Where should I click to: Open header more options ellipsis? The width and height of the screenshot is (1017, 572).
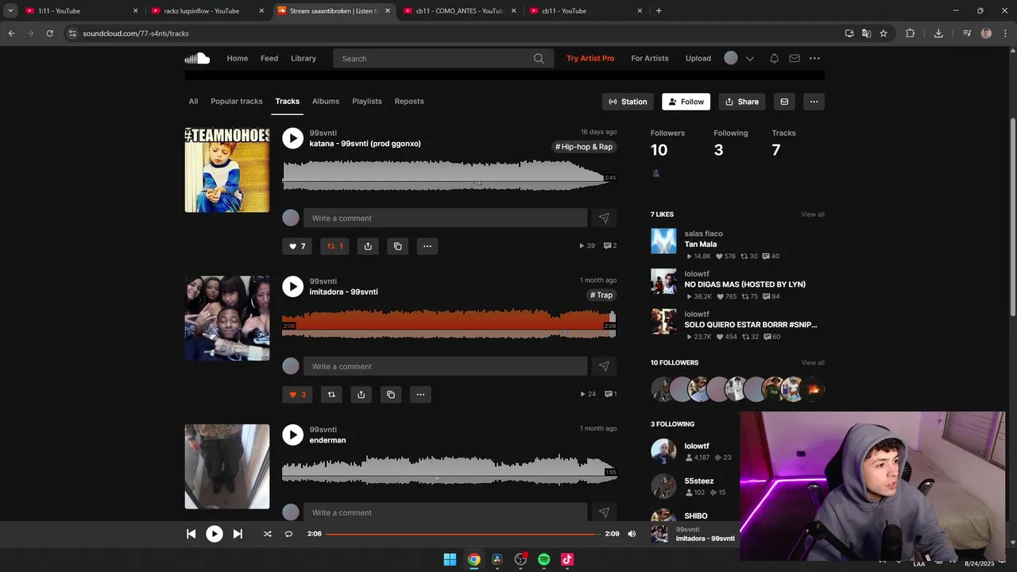click(814, 58)
